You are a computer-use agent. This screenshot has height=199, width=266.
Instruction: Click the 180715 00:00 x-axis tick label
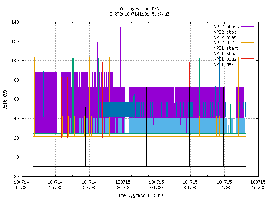123,185
